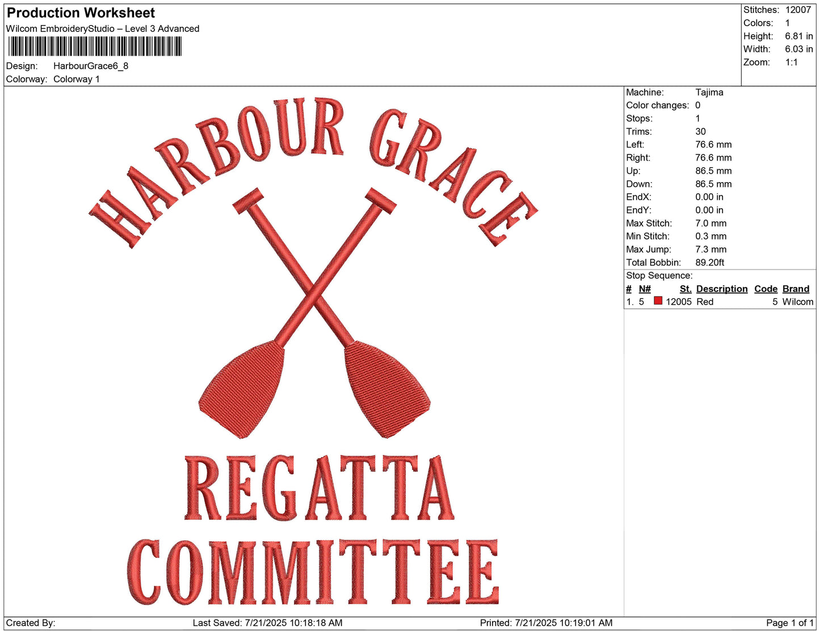Click the 'Stop Sequence:' label
Screen dimensions: 820x631
point(659,275)
